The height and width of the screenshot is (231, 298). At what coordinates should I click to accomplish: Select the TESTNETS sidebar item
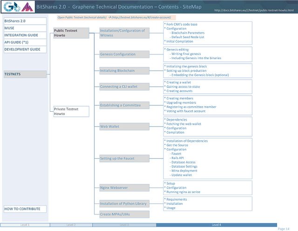[25, 74]
